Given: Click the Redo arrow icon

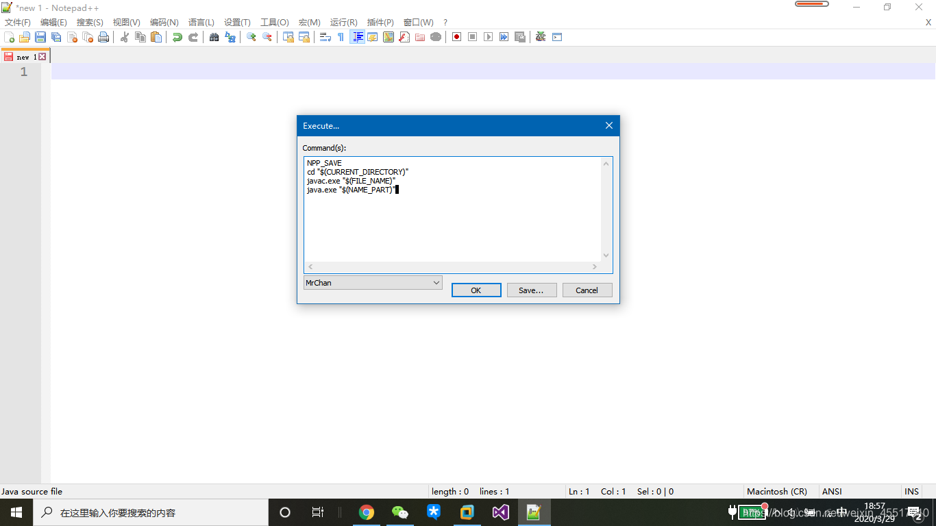Looking at the screenshot, I should 193,37.
